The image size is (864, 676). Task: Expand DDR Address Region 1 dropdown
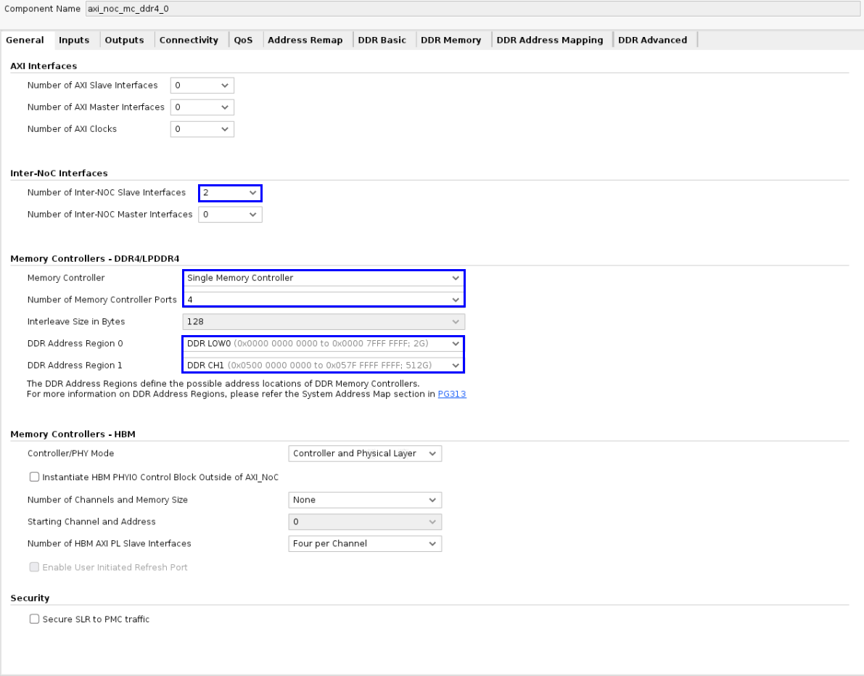click(323, 365)
